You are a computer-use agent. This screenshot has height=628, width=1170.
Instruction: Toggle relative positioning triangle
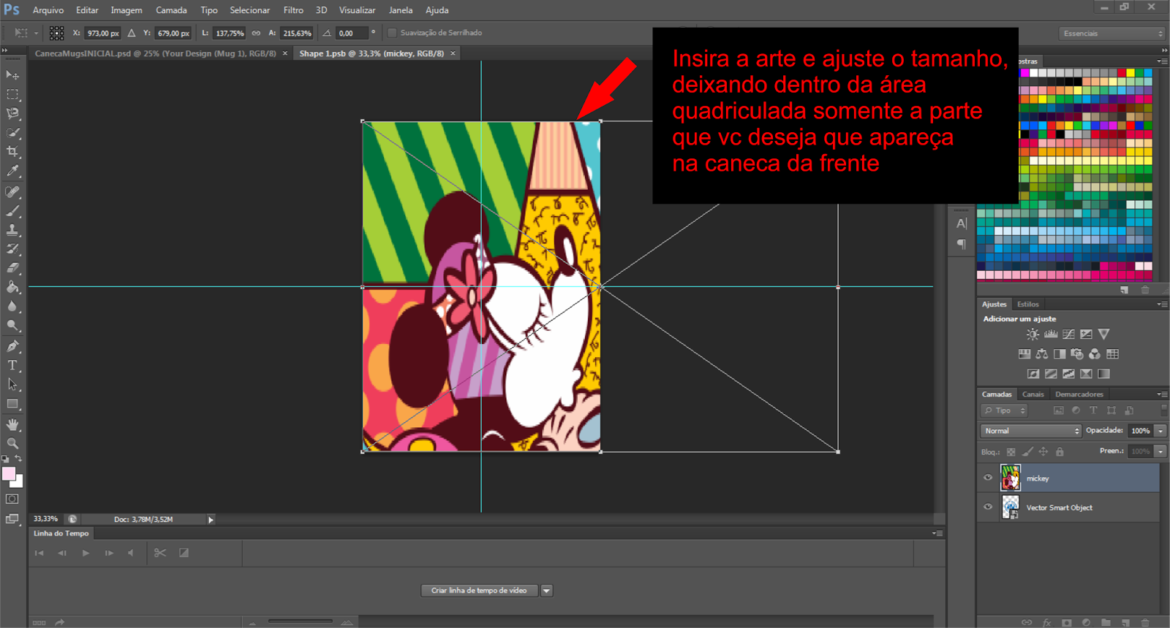click(132, 33)
